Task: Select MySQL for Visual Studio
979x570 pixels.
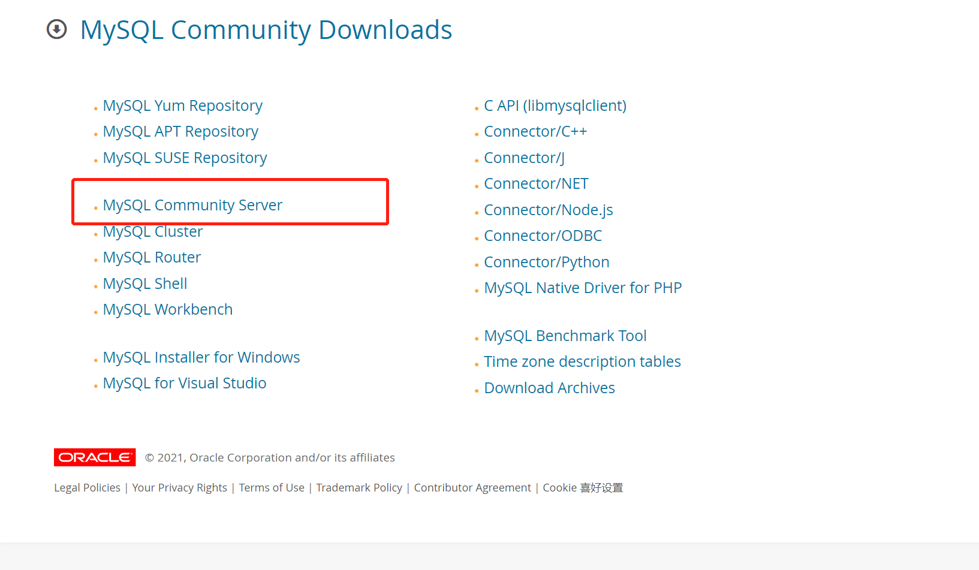Action: point(184,382)
